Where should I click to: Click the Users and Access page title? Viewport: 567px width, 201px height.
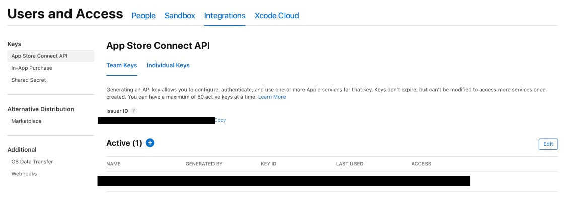tap(65, 14)
